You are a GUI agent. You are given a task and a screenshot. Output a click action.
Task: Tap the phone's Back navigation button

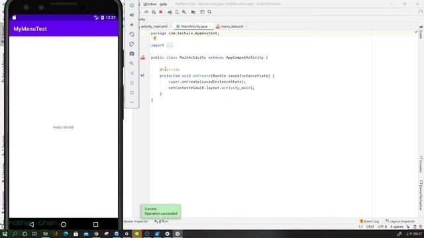point(32,224)
